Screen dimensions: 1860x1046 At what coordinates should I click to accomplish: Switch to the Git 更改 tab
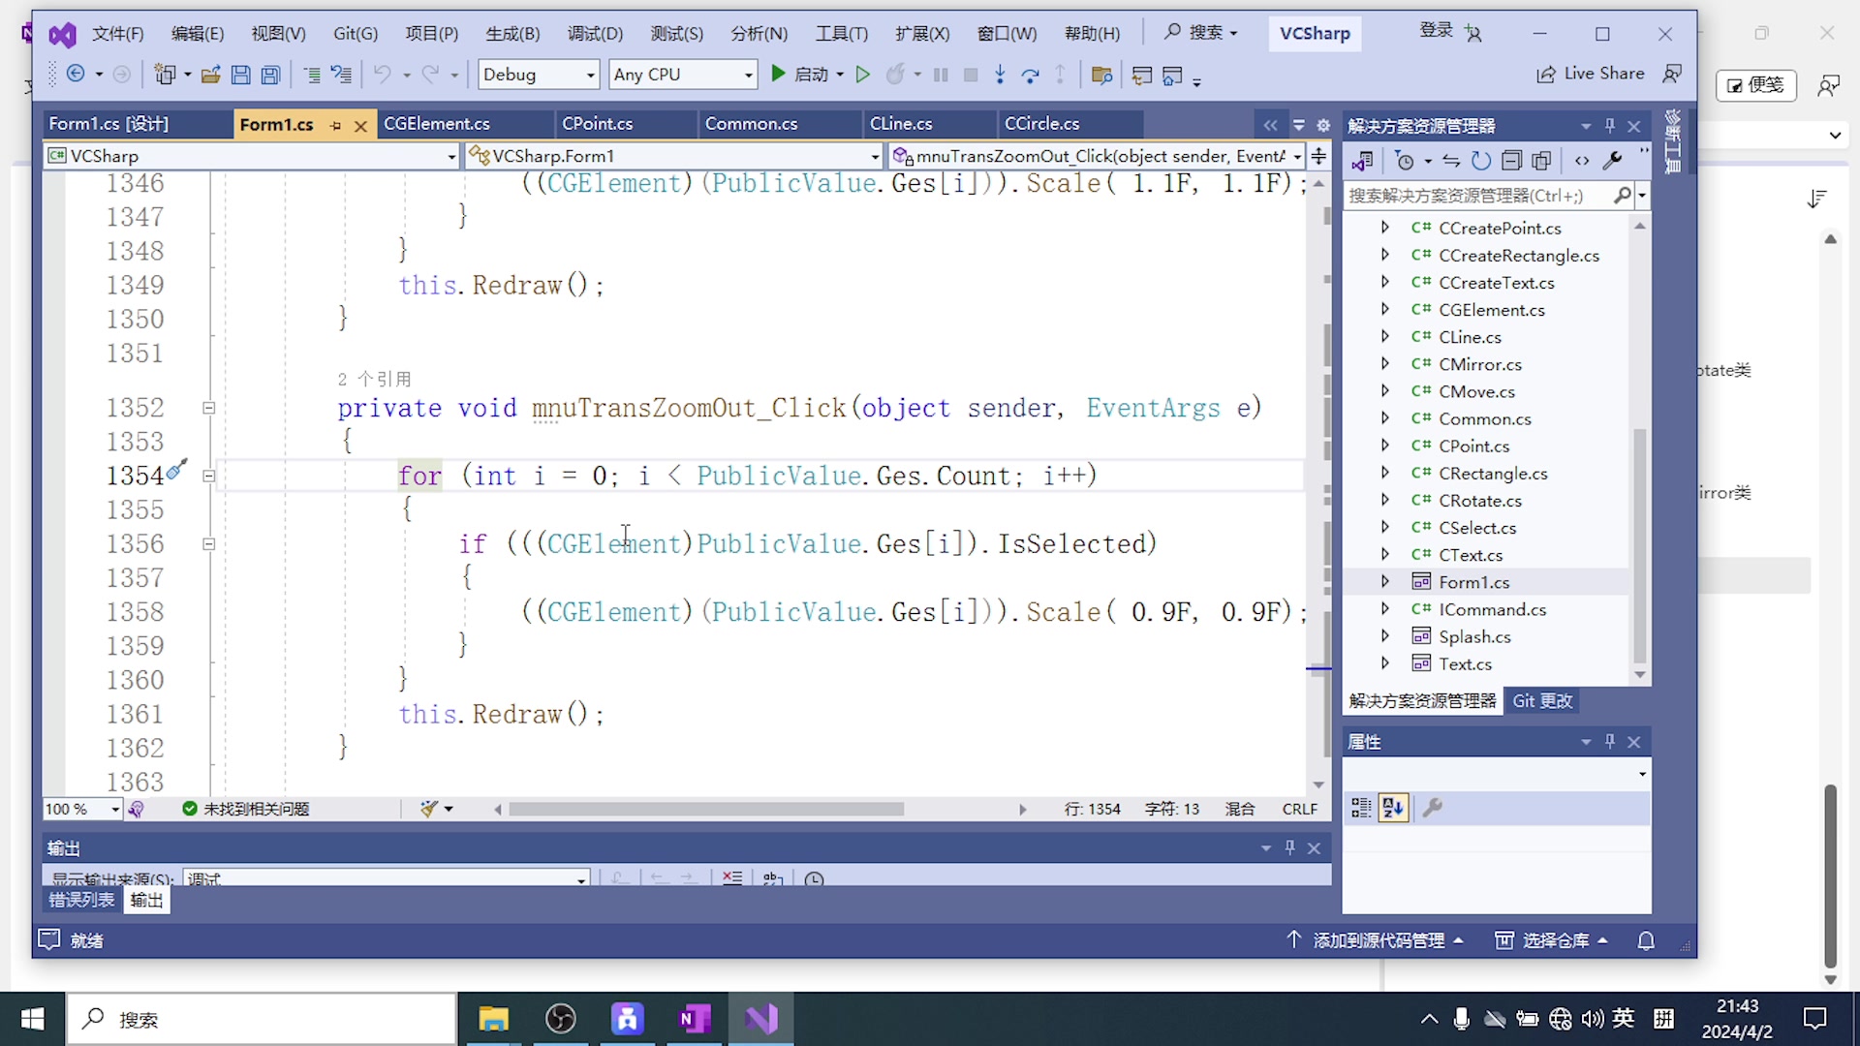(1542, 700)
